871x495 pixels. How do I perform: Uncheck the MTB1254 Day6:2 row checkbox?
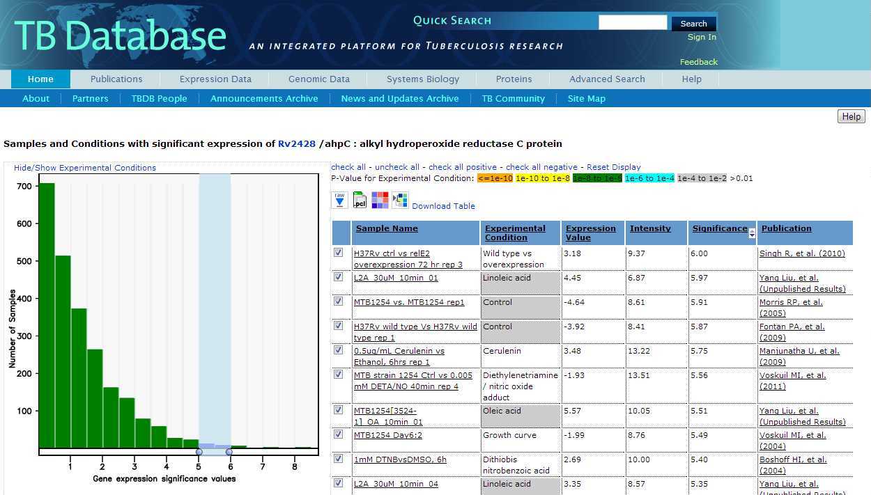pos(338,434)
